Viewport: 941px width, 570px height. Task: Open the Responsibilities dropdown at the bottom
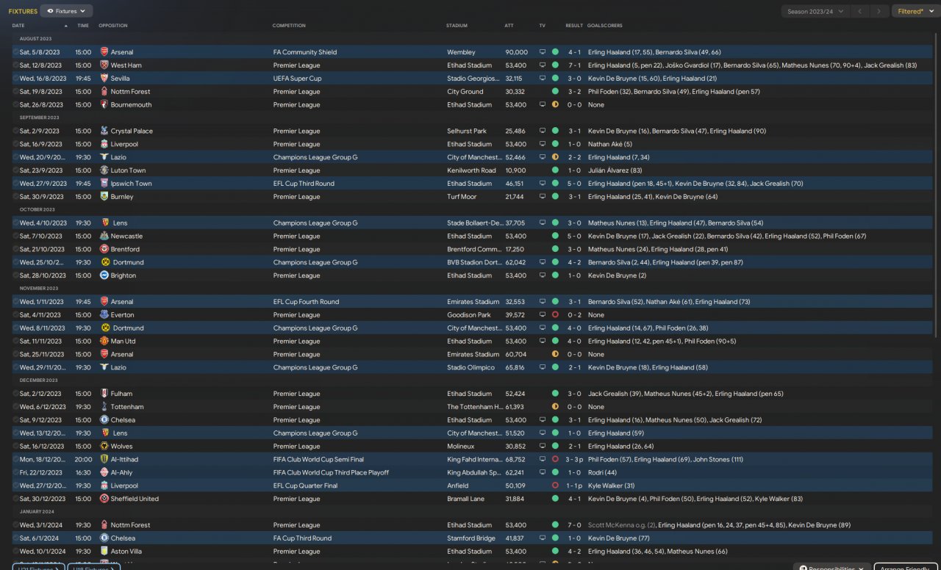pos(831,568)
